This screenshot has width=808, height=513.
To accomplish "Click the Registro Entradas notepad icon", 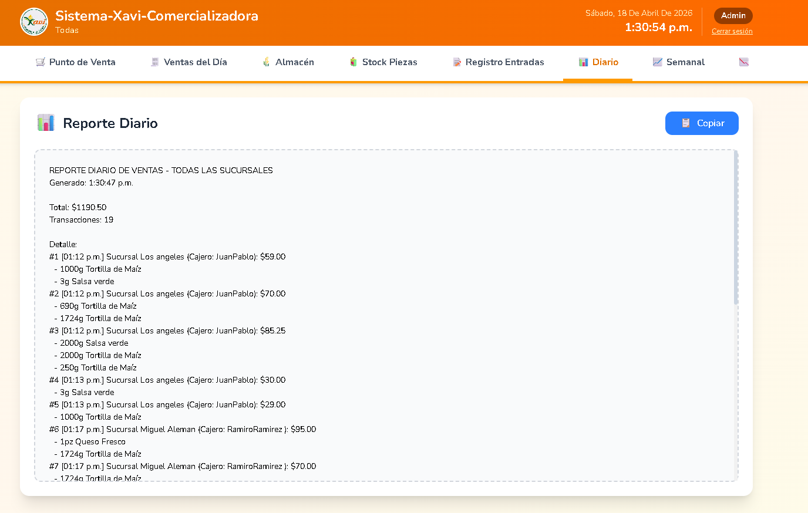I will (x=457, y=62).
